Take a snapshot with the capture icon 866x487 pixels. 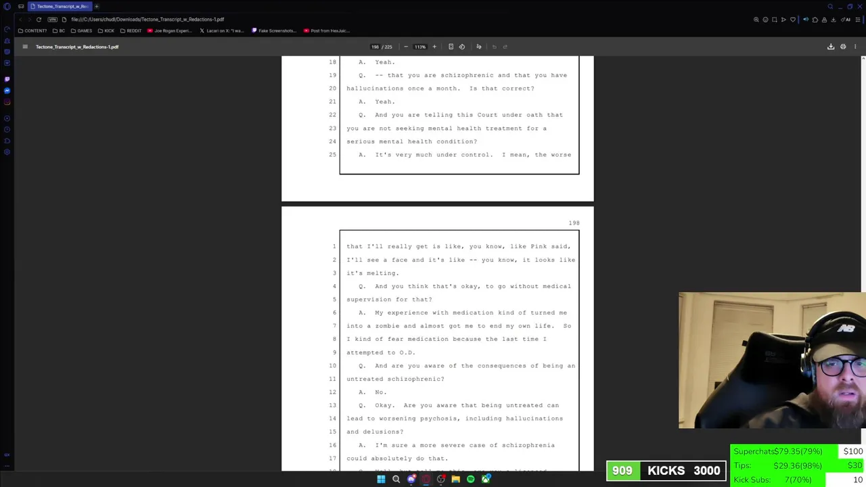click(x=775, y=20)
